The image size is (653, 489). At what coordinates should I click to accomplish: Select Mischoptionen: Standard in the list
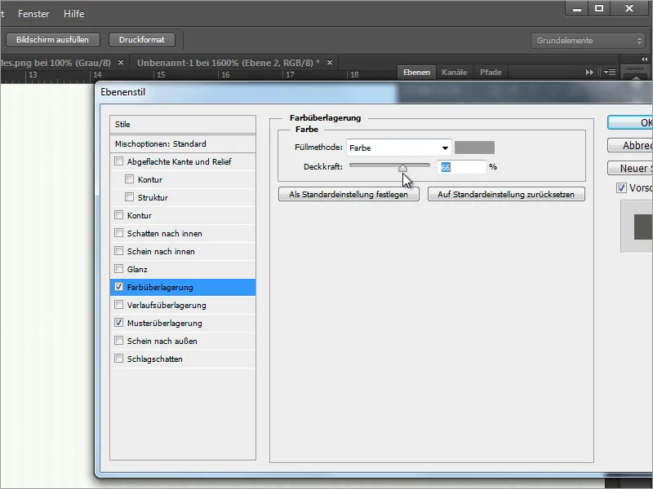tap(183, 144)
